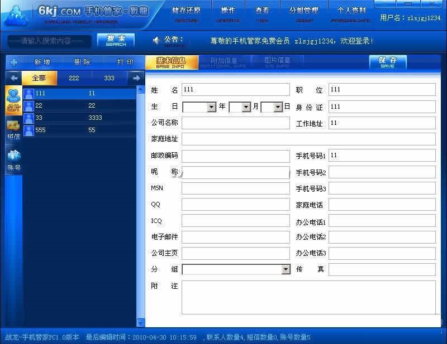This screenshot has width=447, height=344.
Task: Select the 全部 group tab
Action: click(x=39, y=78)
